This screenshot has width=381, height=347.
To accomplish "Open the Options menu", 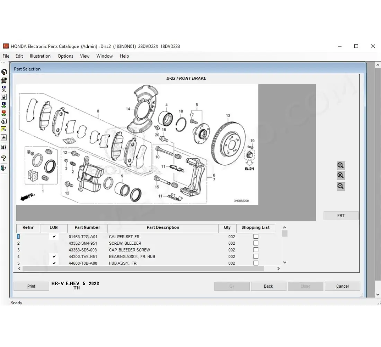I will pyautogui.click(x=65, y=56).
